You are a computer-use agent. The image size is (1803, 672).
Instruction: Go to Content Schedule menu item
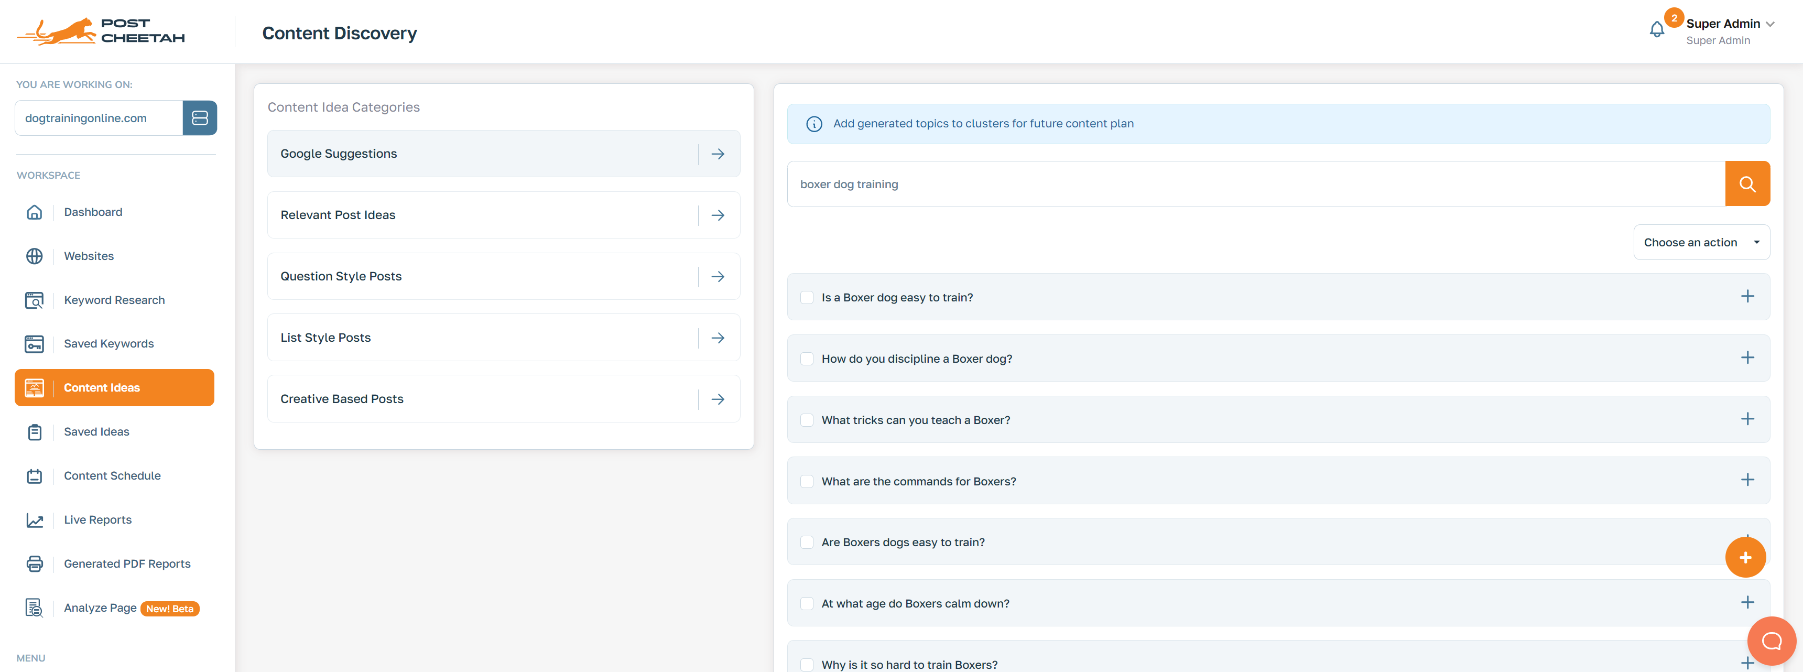pyautogui.click(x=112, y=476)
